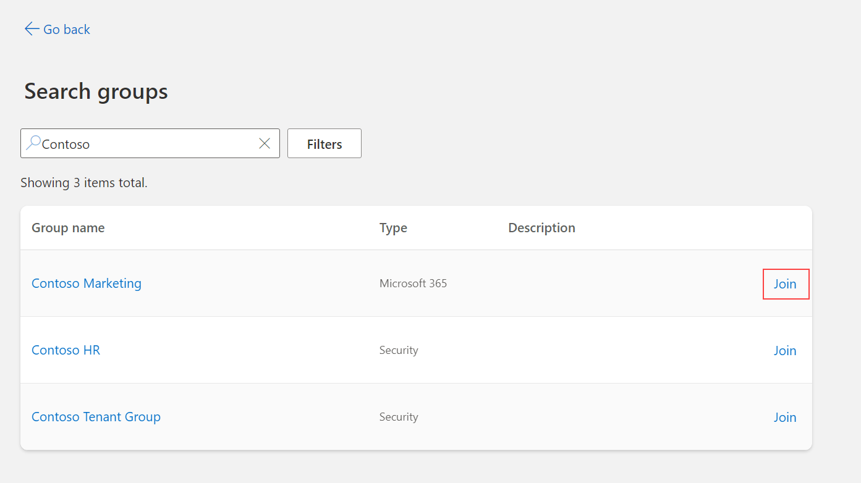The image size is (861, 483).
Task: Join the Contoso Marketing group
Action: point(786,283)
